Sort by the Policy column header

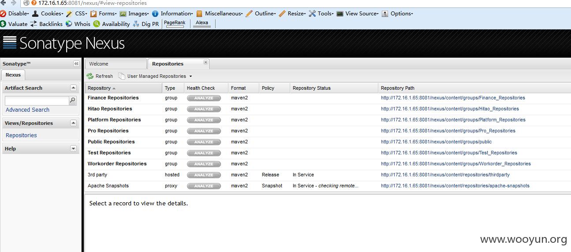tap(274, 88)
